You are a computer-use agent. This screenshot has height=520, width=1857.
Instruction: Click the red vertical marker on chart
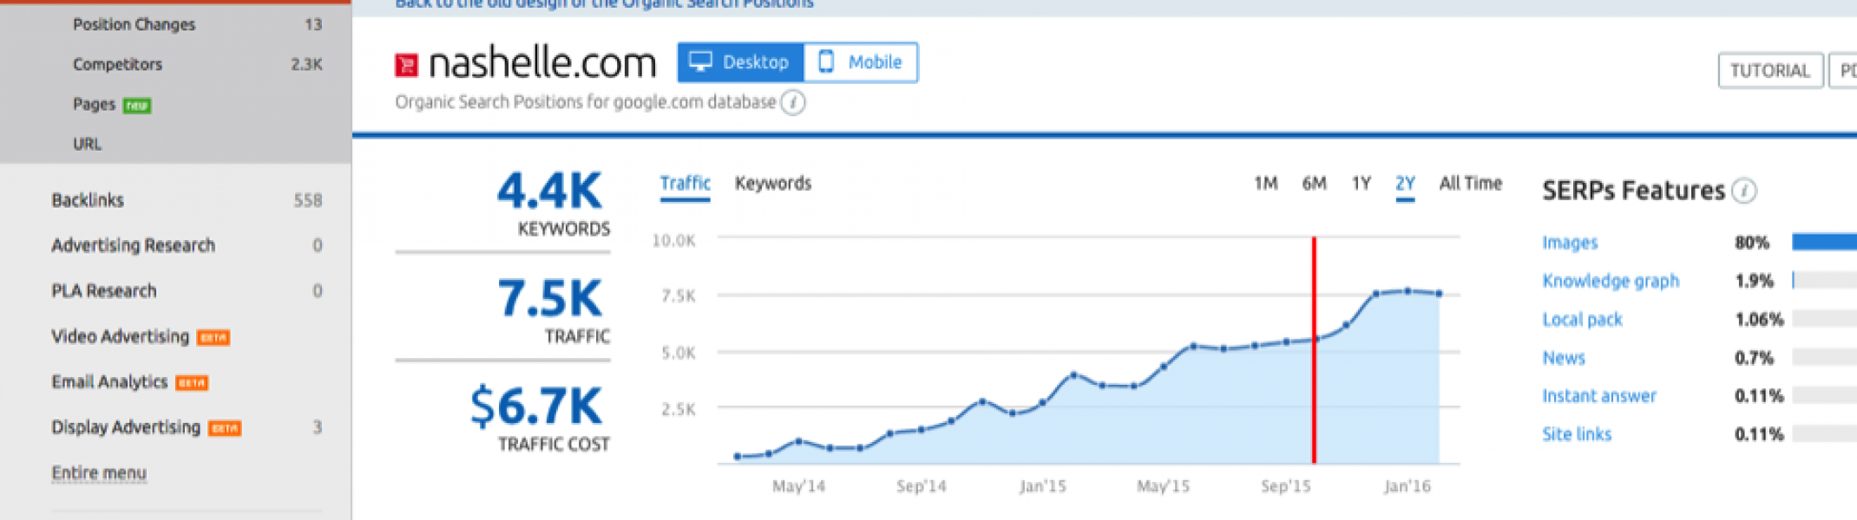[1314, 350]
